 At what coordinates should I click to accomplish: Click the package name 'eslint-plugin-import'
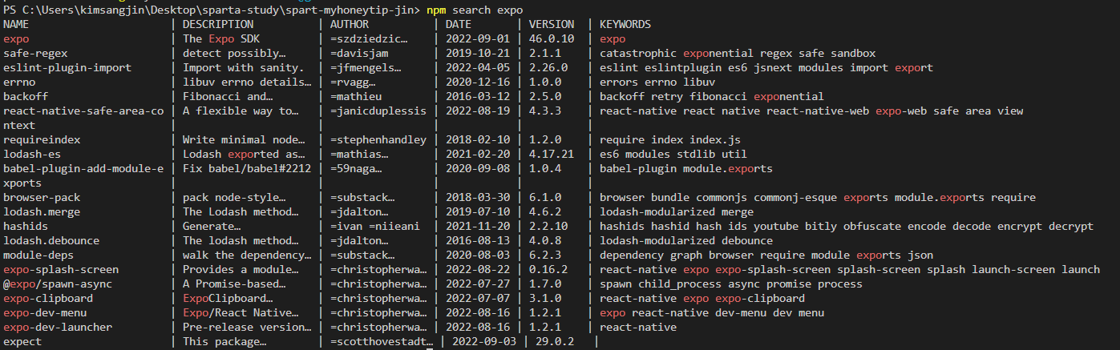pos(67,67)
